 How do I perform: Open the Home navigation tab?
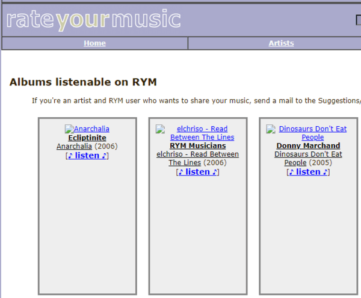(94, 43)
